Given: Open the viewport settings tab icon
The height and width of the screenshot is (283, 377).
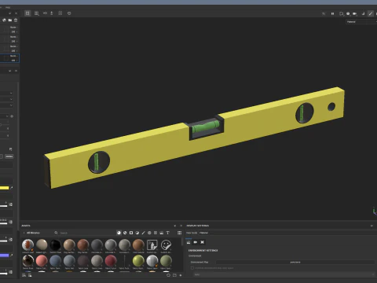Looking at the screenshot, I should (202, 242).
